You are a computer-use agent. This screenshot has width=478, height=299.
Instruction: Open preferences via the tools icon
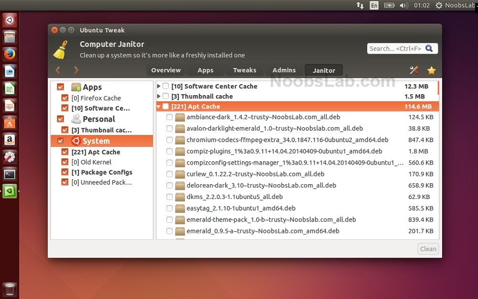point(413,70)
